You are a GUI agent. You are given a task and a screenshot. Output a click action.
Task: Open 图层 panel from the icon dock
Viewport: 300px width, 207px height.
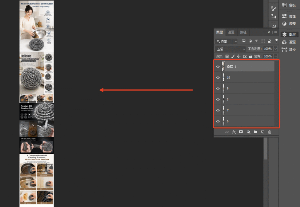pyautogui.click(x=289, y=35)
